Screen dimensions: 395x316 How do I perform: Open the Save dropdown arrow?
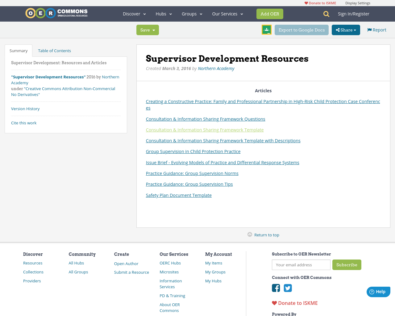point(154,30)
